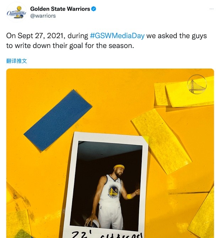Open the #GSWMediaDay hashtag
216x238 pixels.
pyautogui.click(x=117, y=36)
